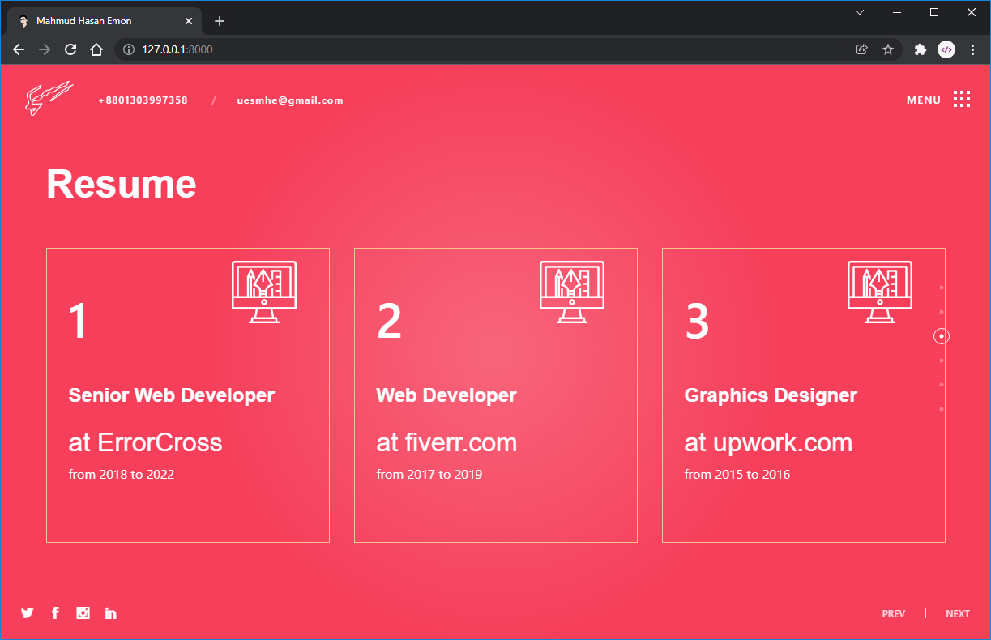Email uesmhe@gmail.com link
This screenshot has width=991, height=640.
click(x=290, y=100)
